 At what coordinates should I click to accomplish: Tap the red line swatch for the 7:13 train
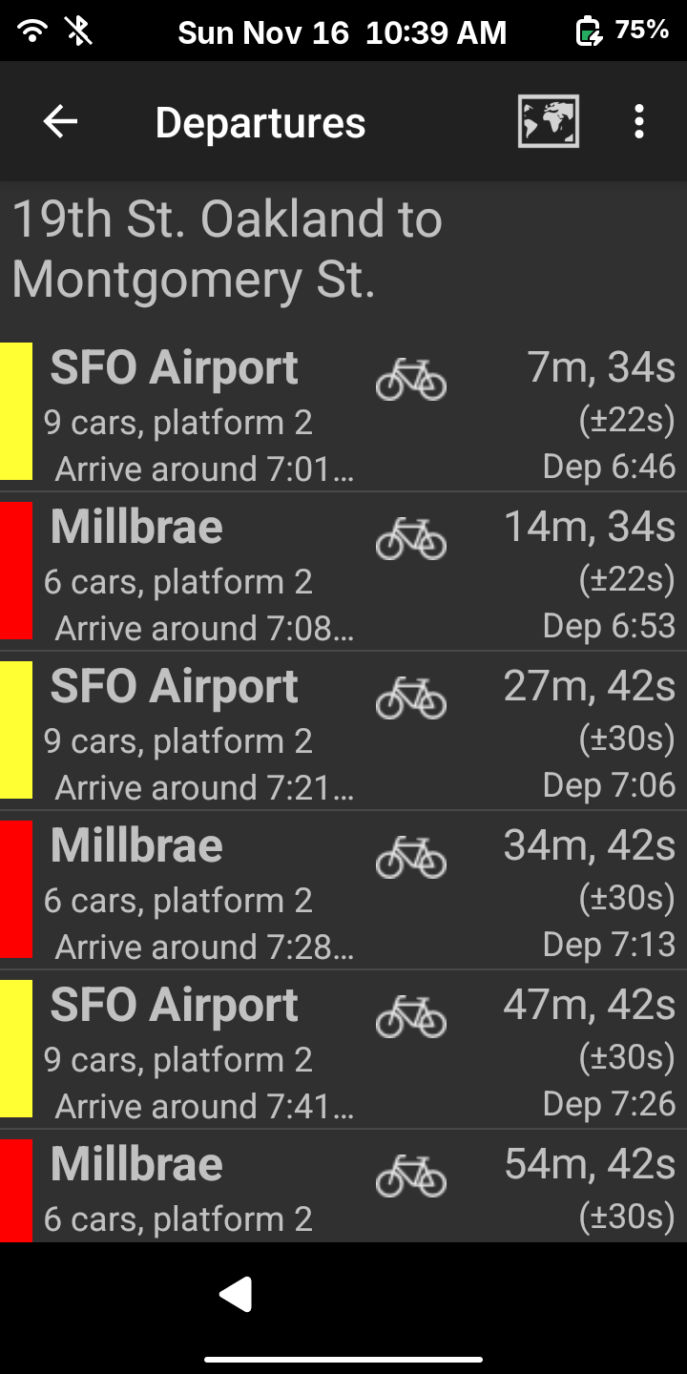tap(16, 889)
